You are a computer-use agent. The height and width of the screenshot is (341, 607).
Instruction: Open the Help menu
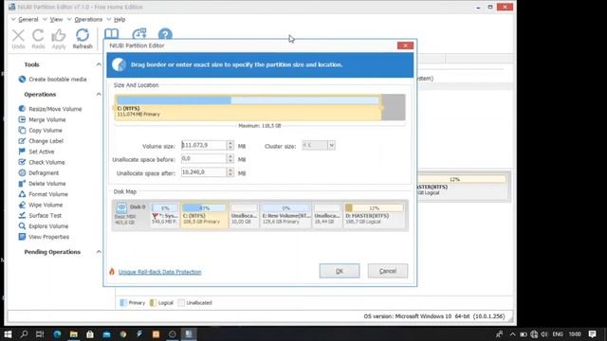120,19
